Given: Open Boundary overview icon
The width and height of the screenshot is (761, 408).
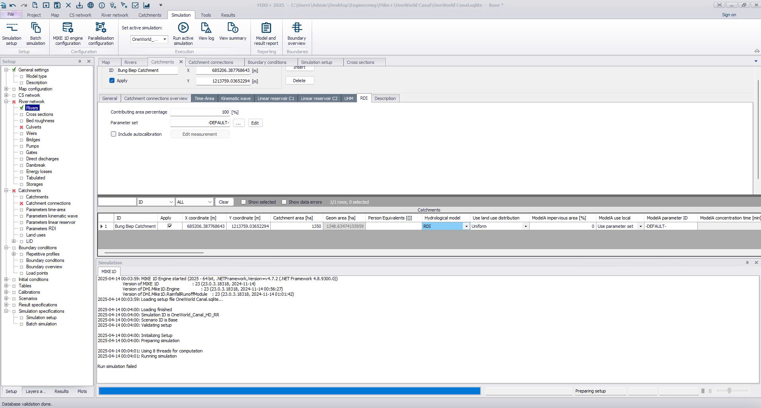Looking at the screenshot, I should tap(297, 34).
